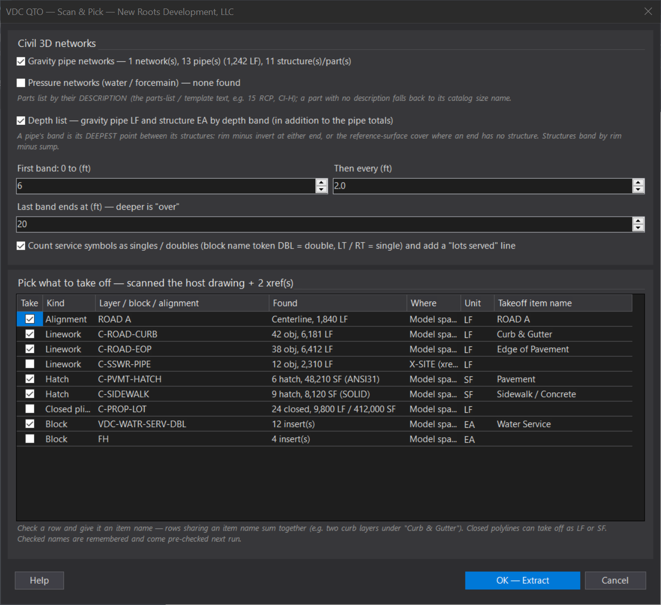Select the 'Alignment' kind cell
Viewport: 661px width, 605px height.
(69, 319)
